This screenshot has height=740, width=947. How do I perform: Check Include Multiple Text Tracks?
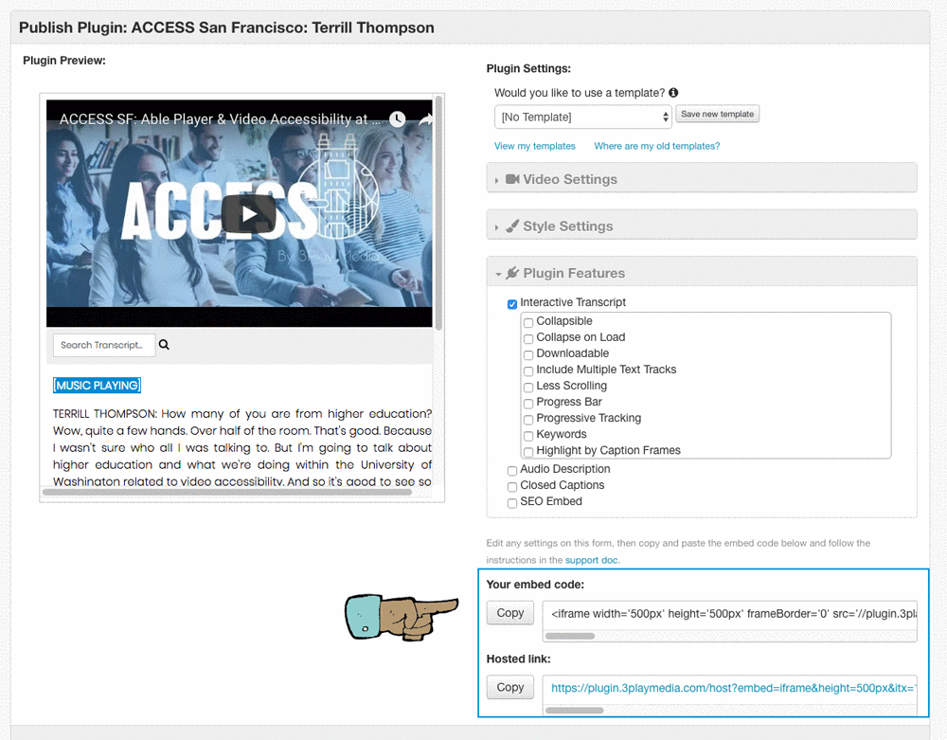(528, 370)
